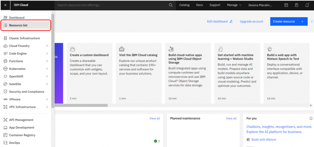
Task: Open the dashboard overflow menu (three dots)
Action: pos(312,21)
